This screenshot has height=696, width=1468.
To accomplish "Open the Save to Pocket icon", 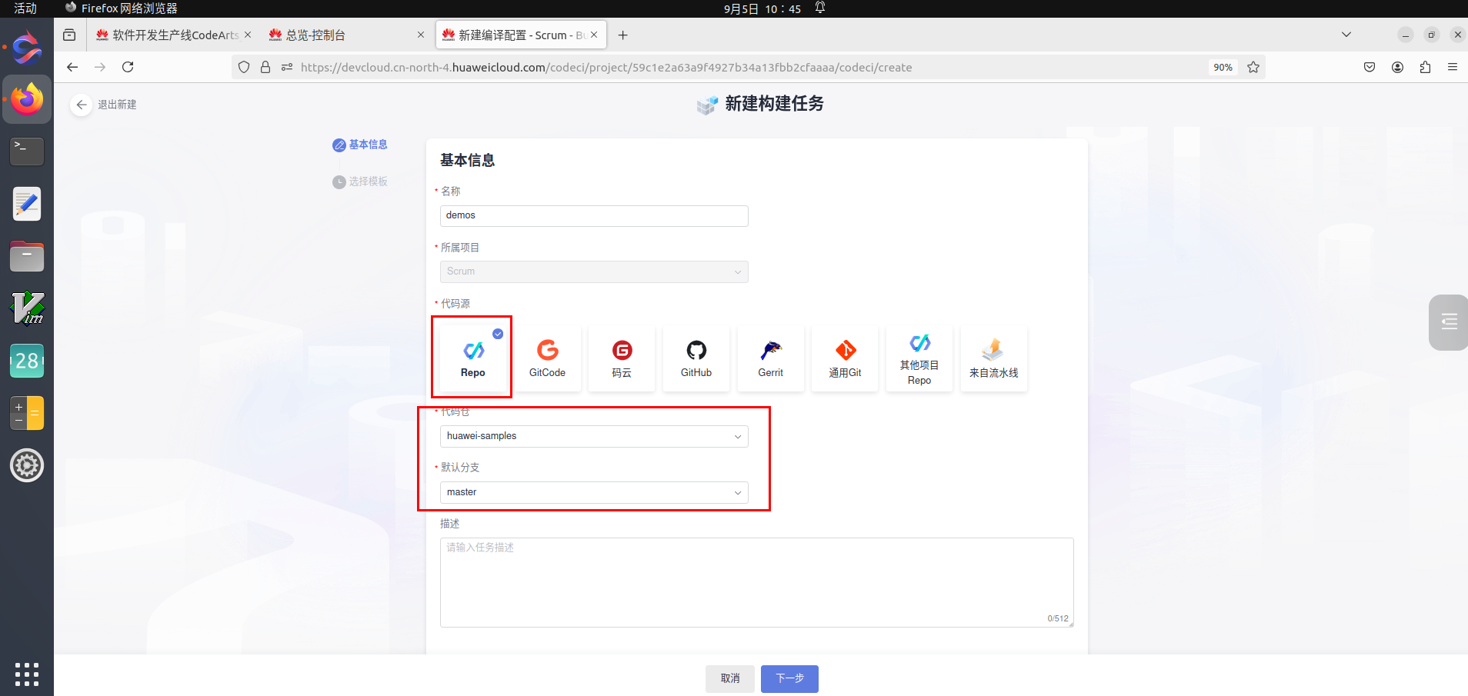I will pos(1370,67).
